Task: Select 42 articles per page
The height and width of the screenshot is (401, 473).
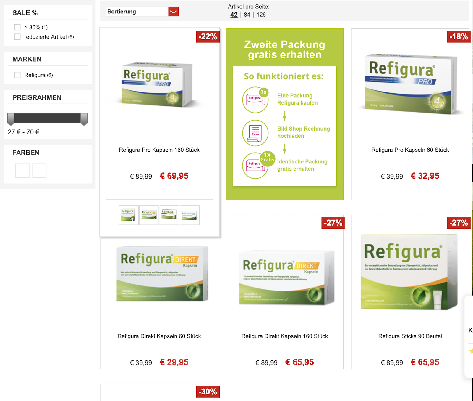Action: (234, 15)
